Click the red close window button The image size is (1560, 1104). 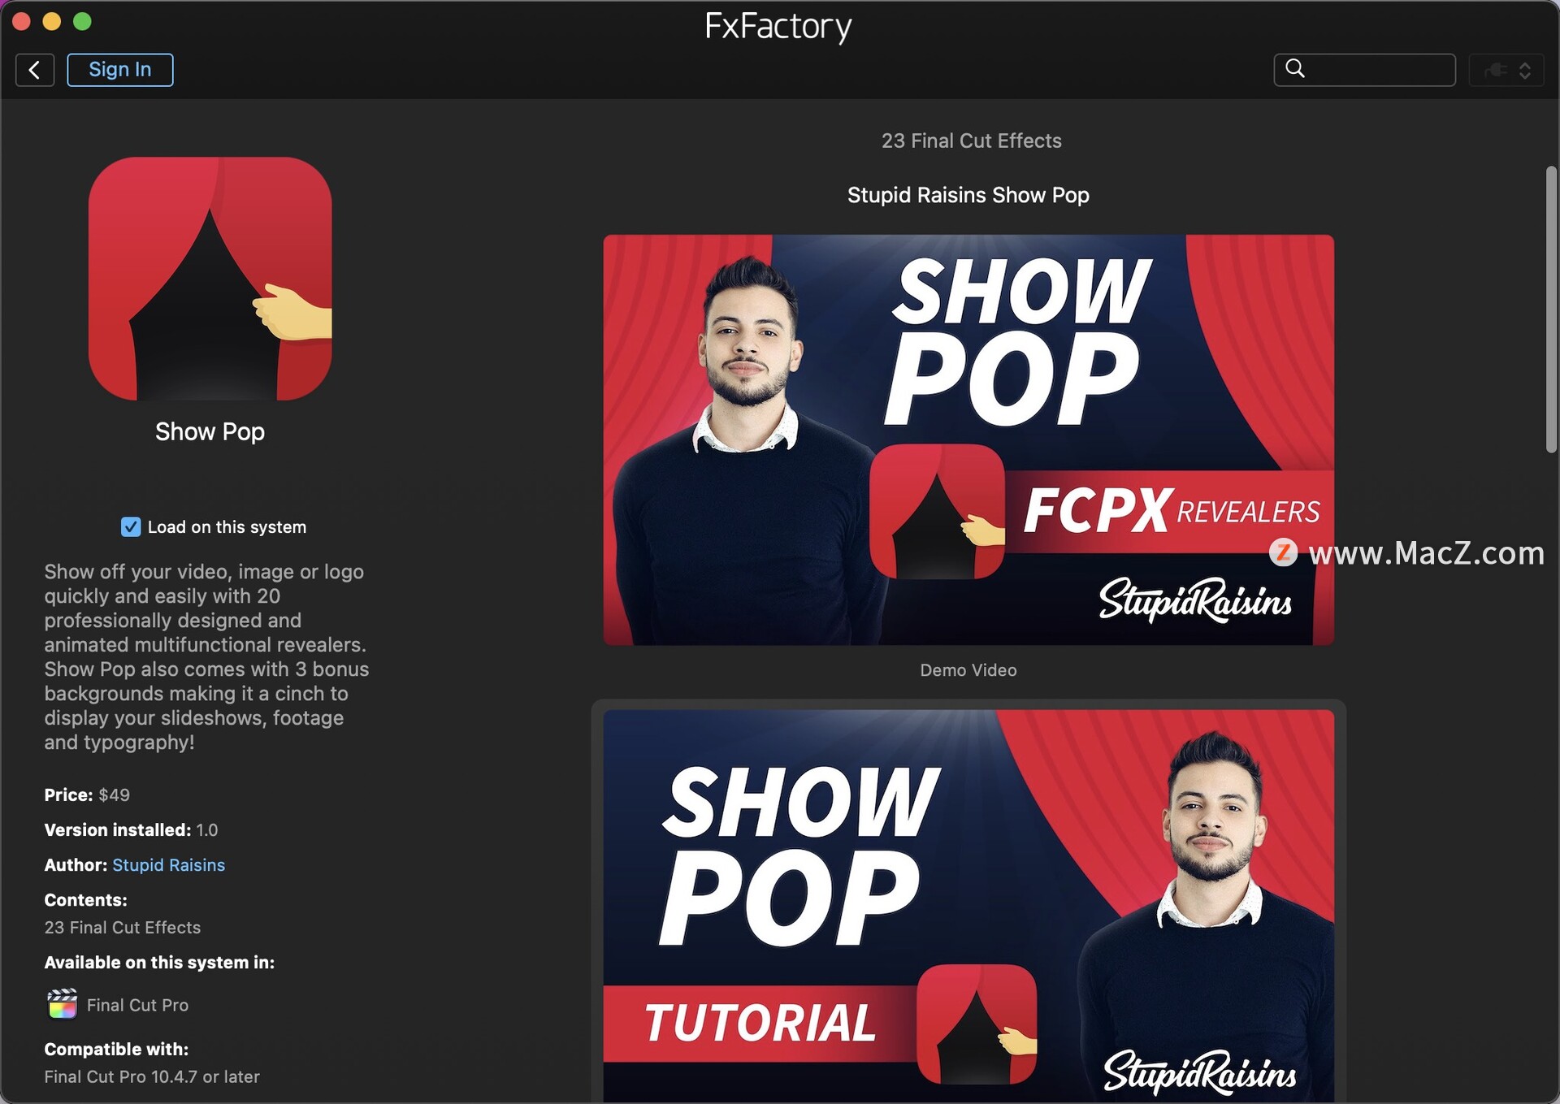[22, 22]
